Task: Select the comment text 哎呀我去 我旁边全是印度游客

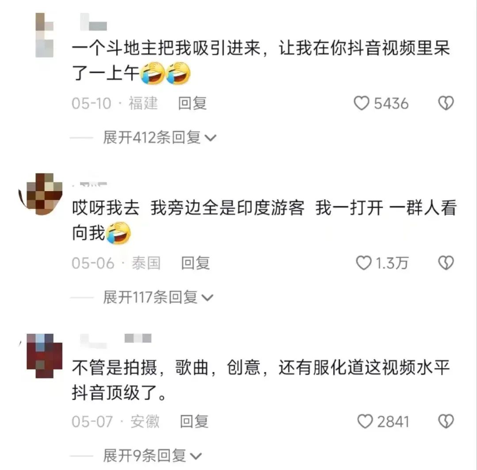Action: pyautogui.click(x=188, y=208)
